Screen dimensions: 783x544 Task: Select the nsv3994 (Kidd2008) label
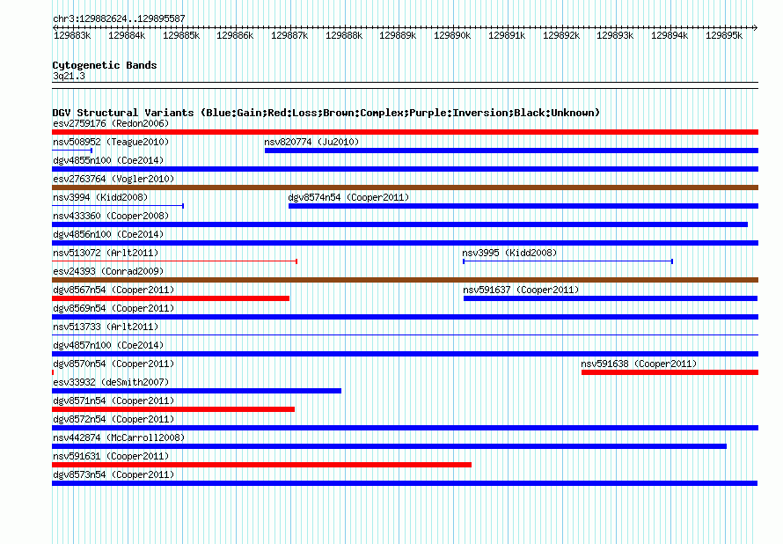[100, 197]
